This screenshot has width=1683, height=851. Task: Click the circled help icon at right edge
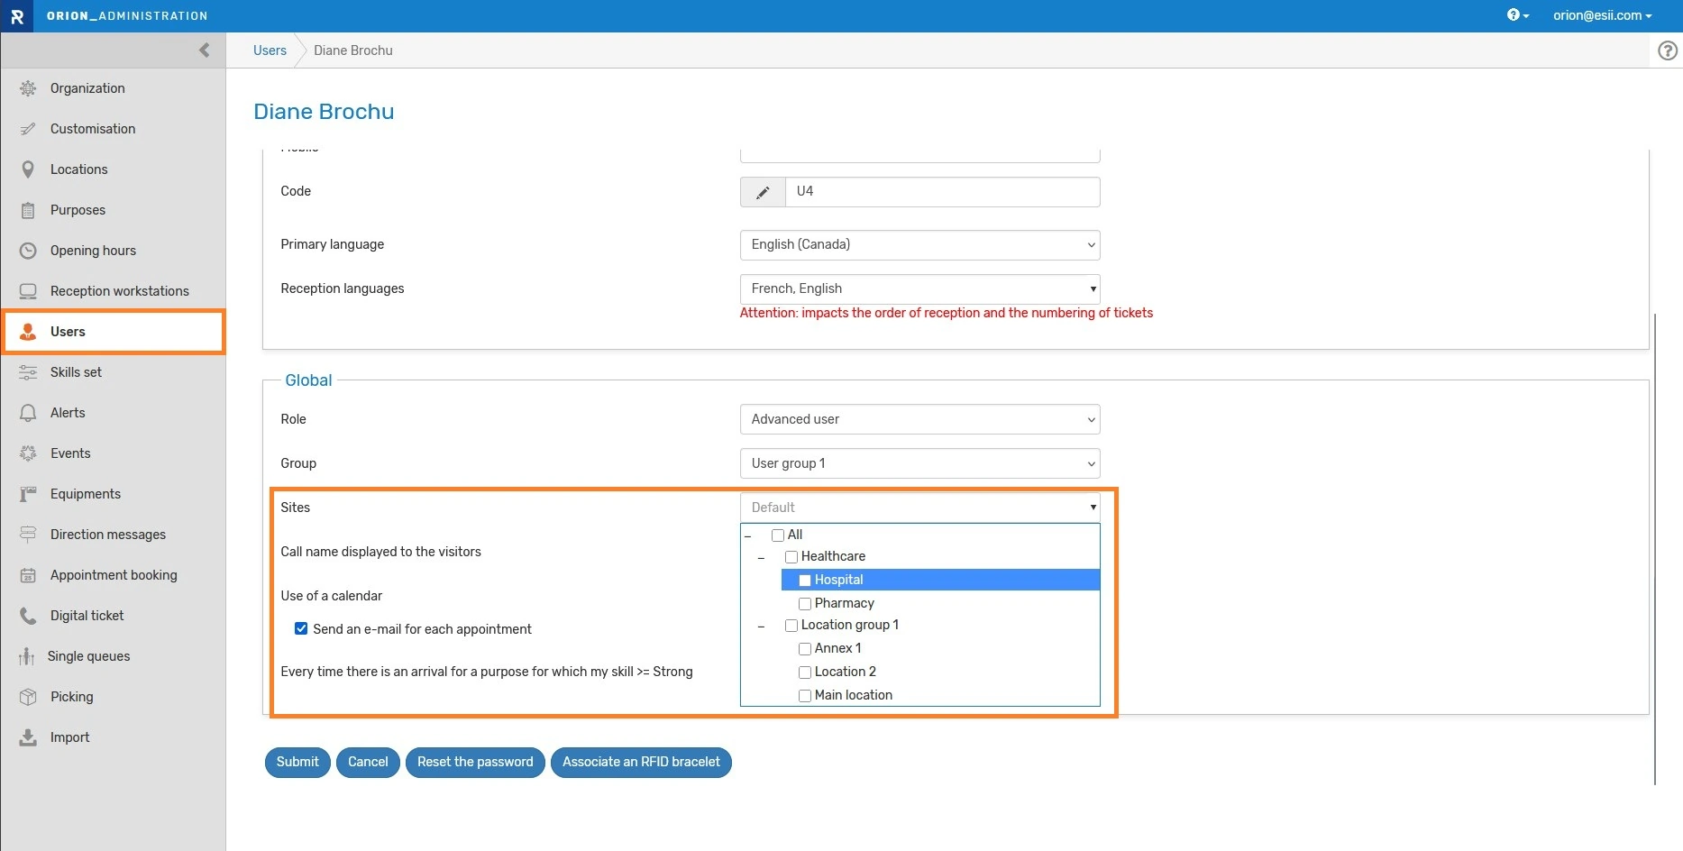[x=1668, y=50]
